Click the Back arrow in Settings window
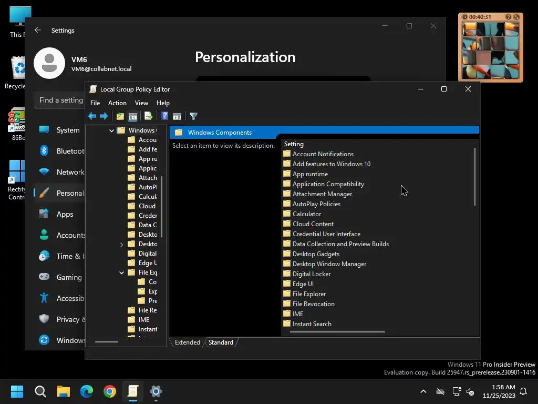The width and height of the screenshot is (538, 404). (38, 30)
